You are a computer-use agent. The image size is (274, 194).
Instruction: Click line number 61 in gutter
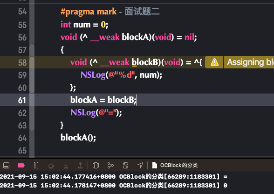click(x=22, y=100)
